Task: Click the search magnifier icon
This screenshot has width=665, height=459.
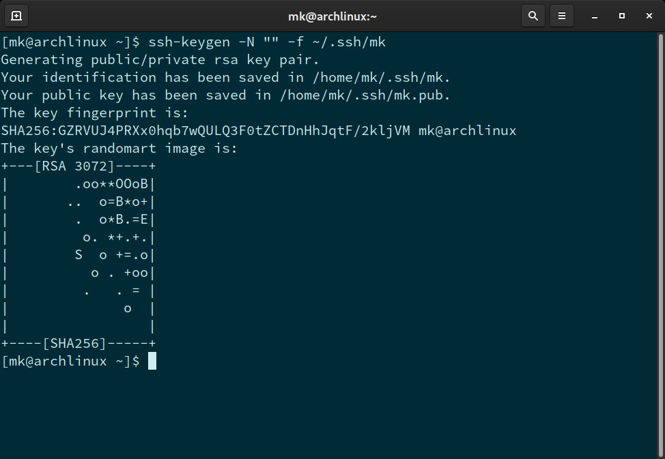Action: coord(533,15)
